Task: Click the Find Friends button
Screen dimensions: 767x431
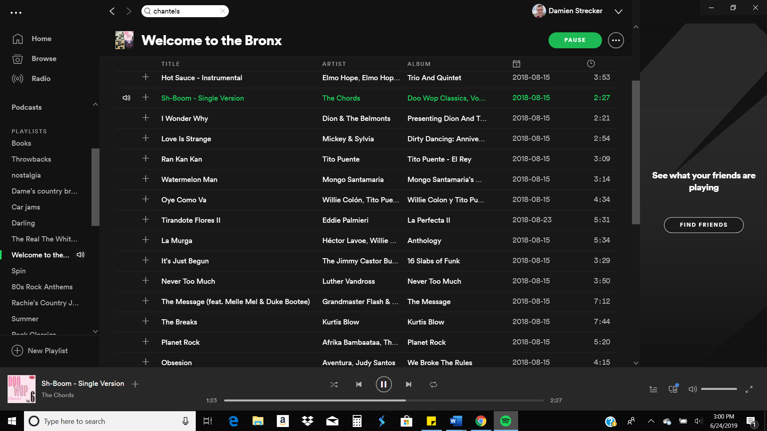Action: tap(703, 225)
